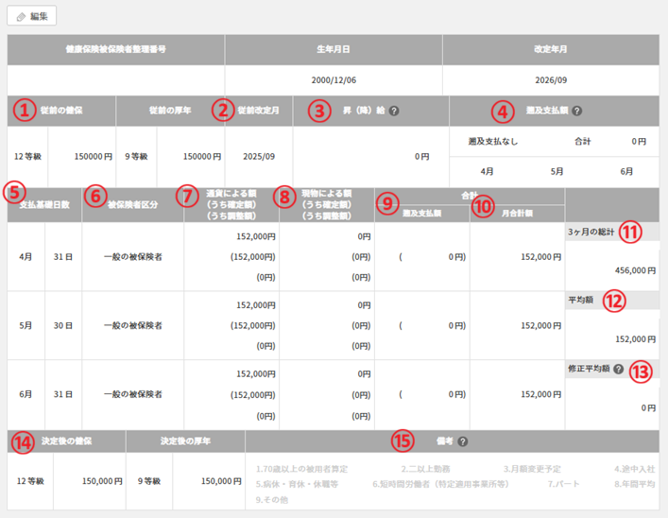This screenshot has height=518, width=668.
Task: Open help icon beside 修正平均額
Action: click(x=619, y=370)
